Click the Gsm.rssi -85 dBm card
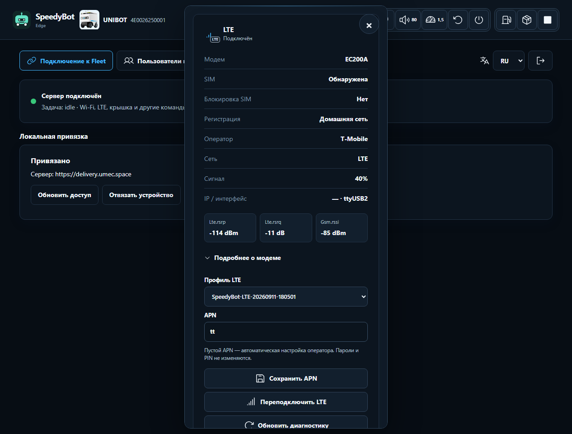This screenshot has width=572, height=434. pyautogui.click(x=342, y=228)
